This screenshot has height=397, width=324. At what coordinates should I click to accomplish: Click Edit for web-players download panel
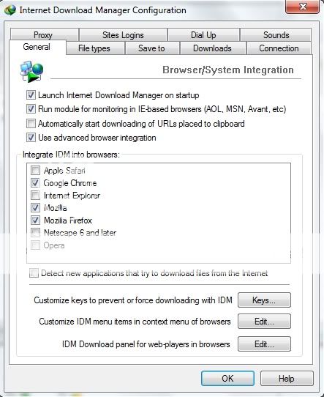tap(264, 344)
